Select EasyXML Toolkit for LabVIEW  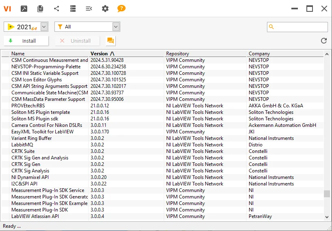click(x=163, y=132)
